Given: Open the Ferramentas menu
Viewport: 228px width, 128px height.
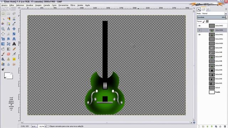Looking at the screenshot, I should coord(63,5).
